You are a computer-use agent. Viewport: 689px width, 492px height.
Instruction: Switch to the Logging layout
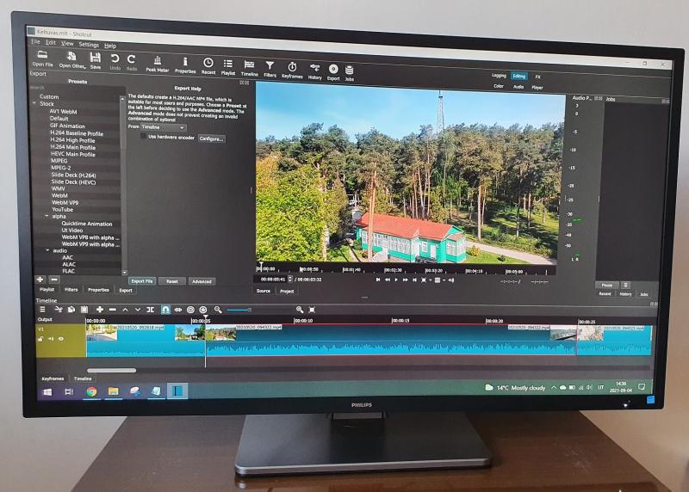pyautogui.click(x=499, y=76)
